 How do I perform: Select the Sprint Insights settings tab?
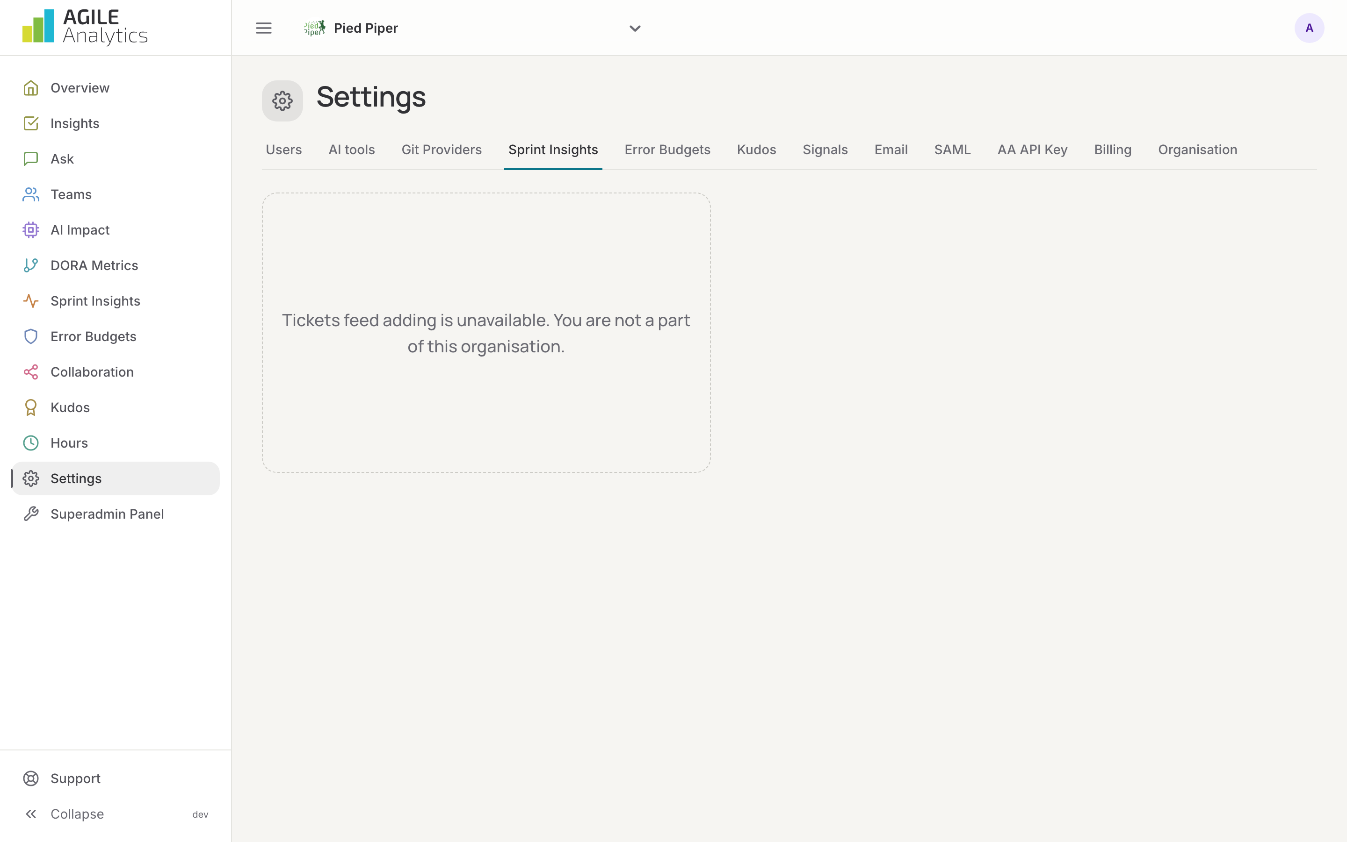click(x=553, y=150)
